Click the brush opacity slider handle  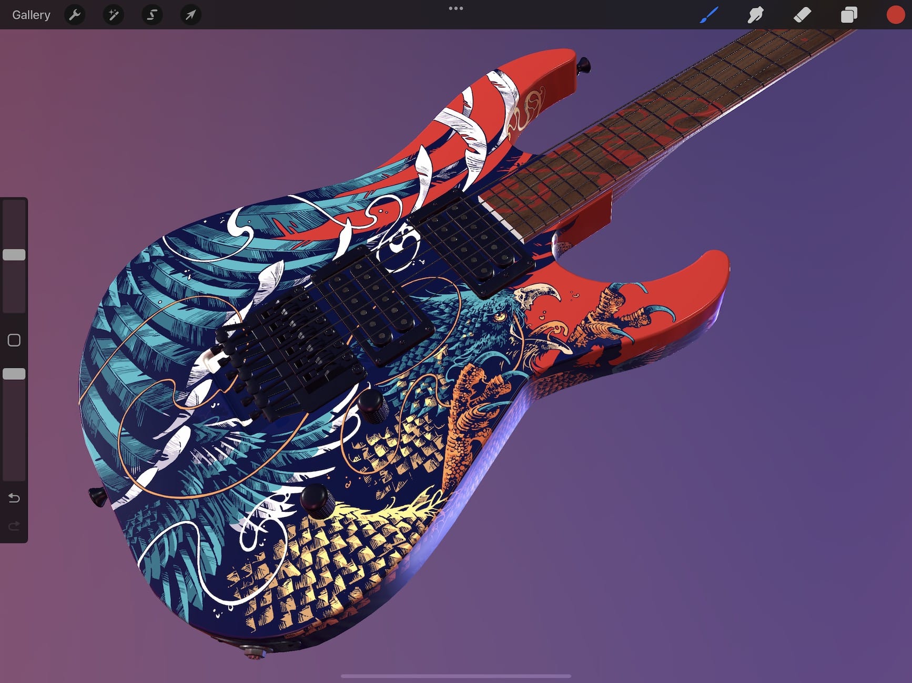coord(14,374)
